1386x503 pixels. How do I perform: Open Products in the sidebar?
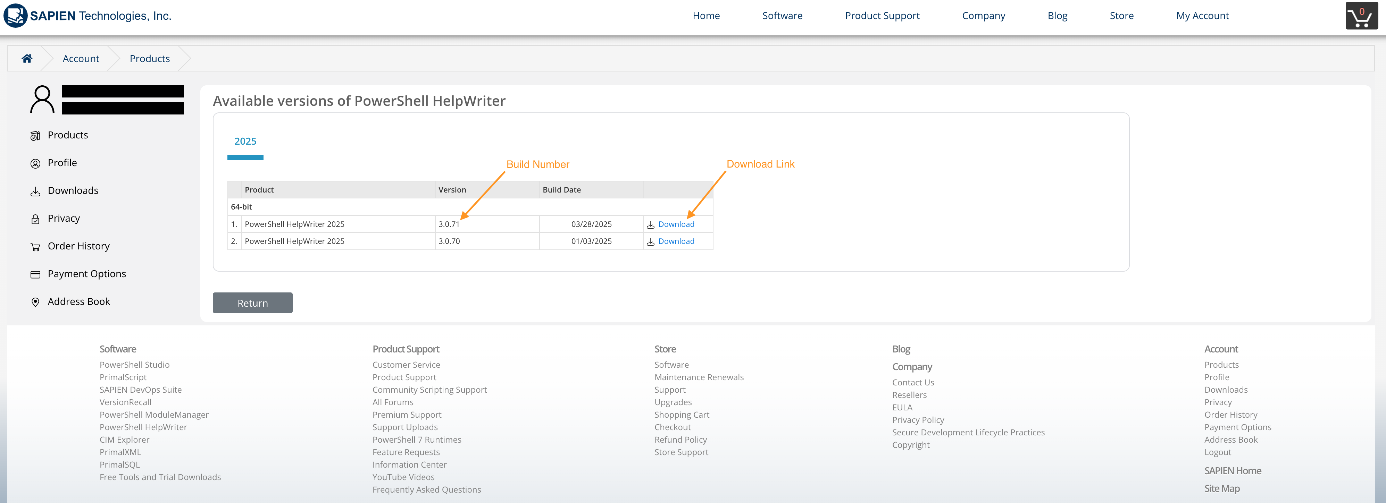pyautogui.click(x=68, y=135)
